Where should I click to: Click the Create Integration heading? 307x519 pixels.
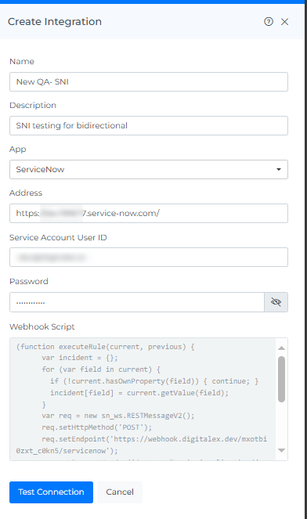[55, 22]
